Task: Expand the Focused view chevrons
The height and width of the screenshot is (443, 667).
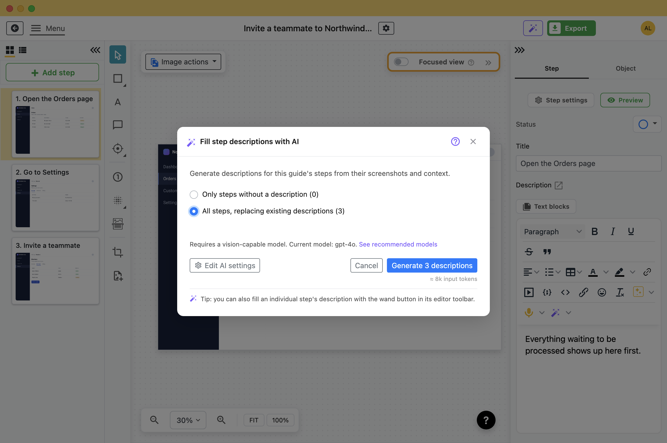Action: [488, 63]
